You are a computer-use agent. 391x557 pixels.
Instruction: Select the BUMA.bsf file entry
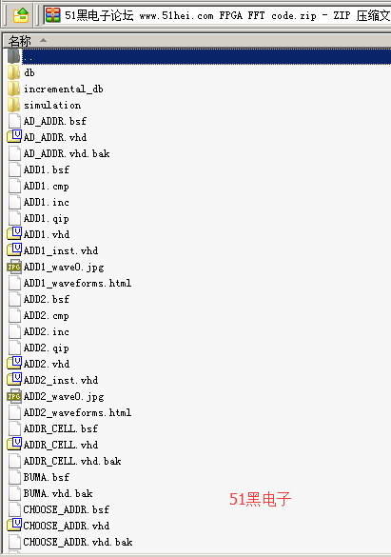tap(46, 477)
